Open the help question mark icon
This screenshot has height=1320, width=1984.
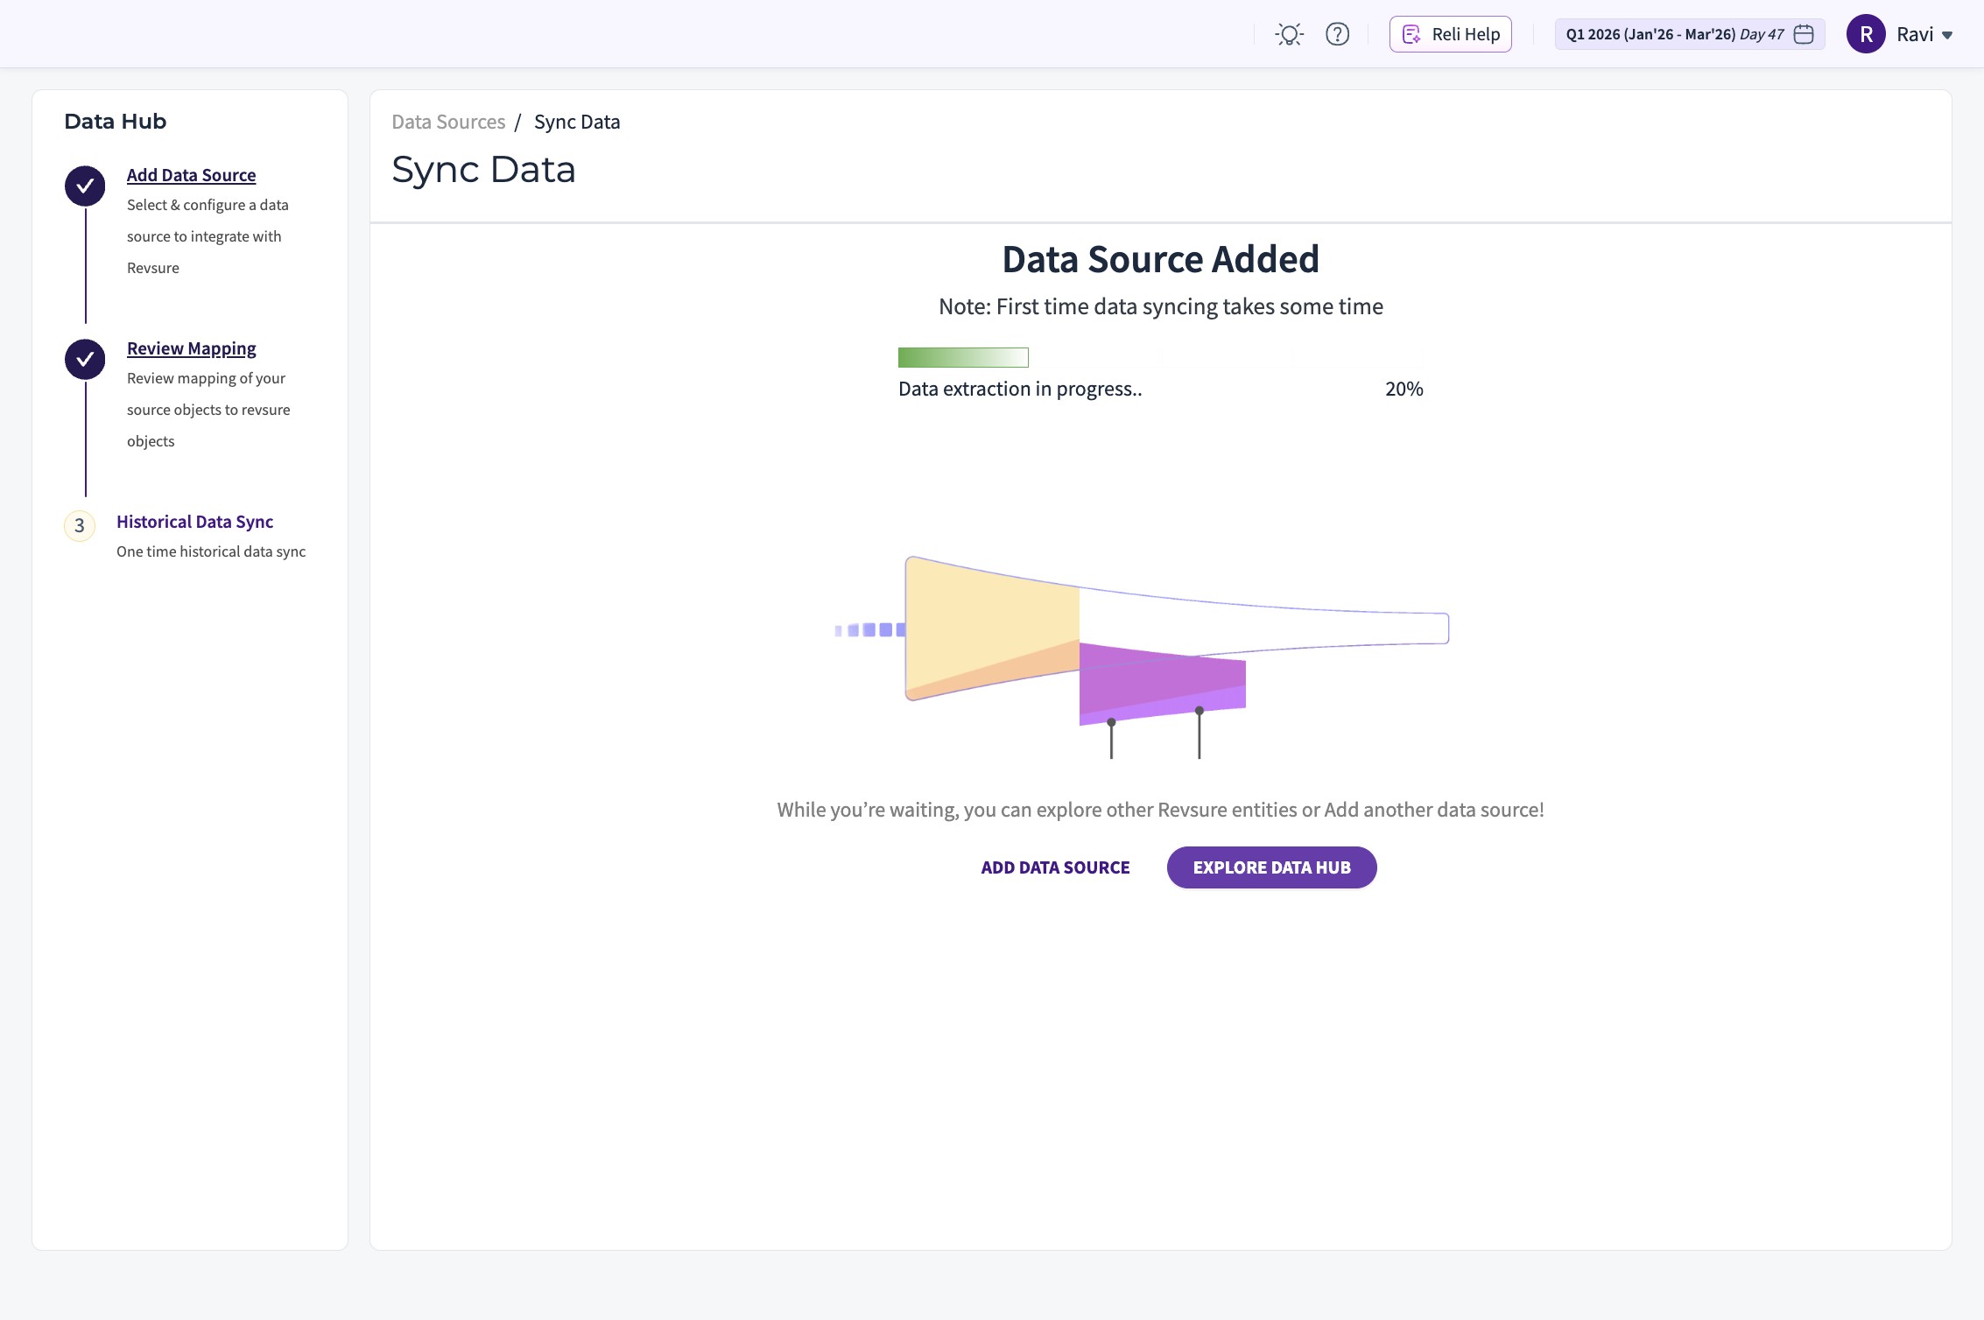[x=1337, y=34]
